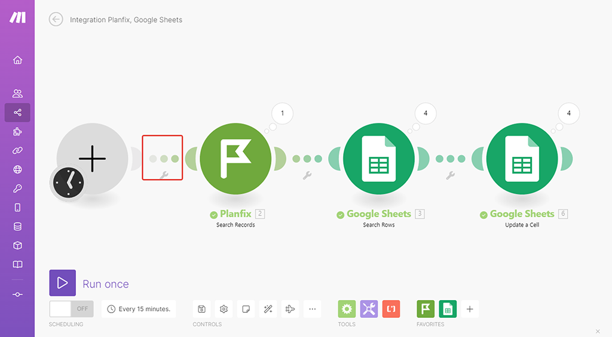The height and width of the screenshot is (337, 612).
Task: Open Docs book icon in sidebar
Action: pos(17,265)
